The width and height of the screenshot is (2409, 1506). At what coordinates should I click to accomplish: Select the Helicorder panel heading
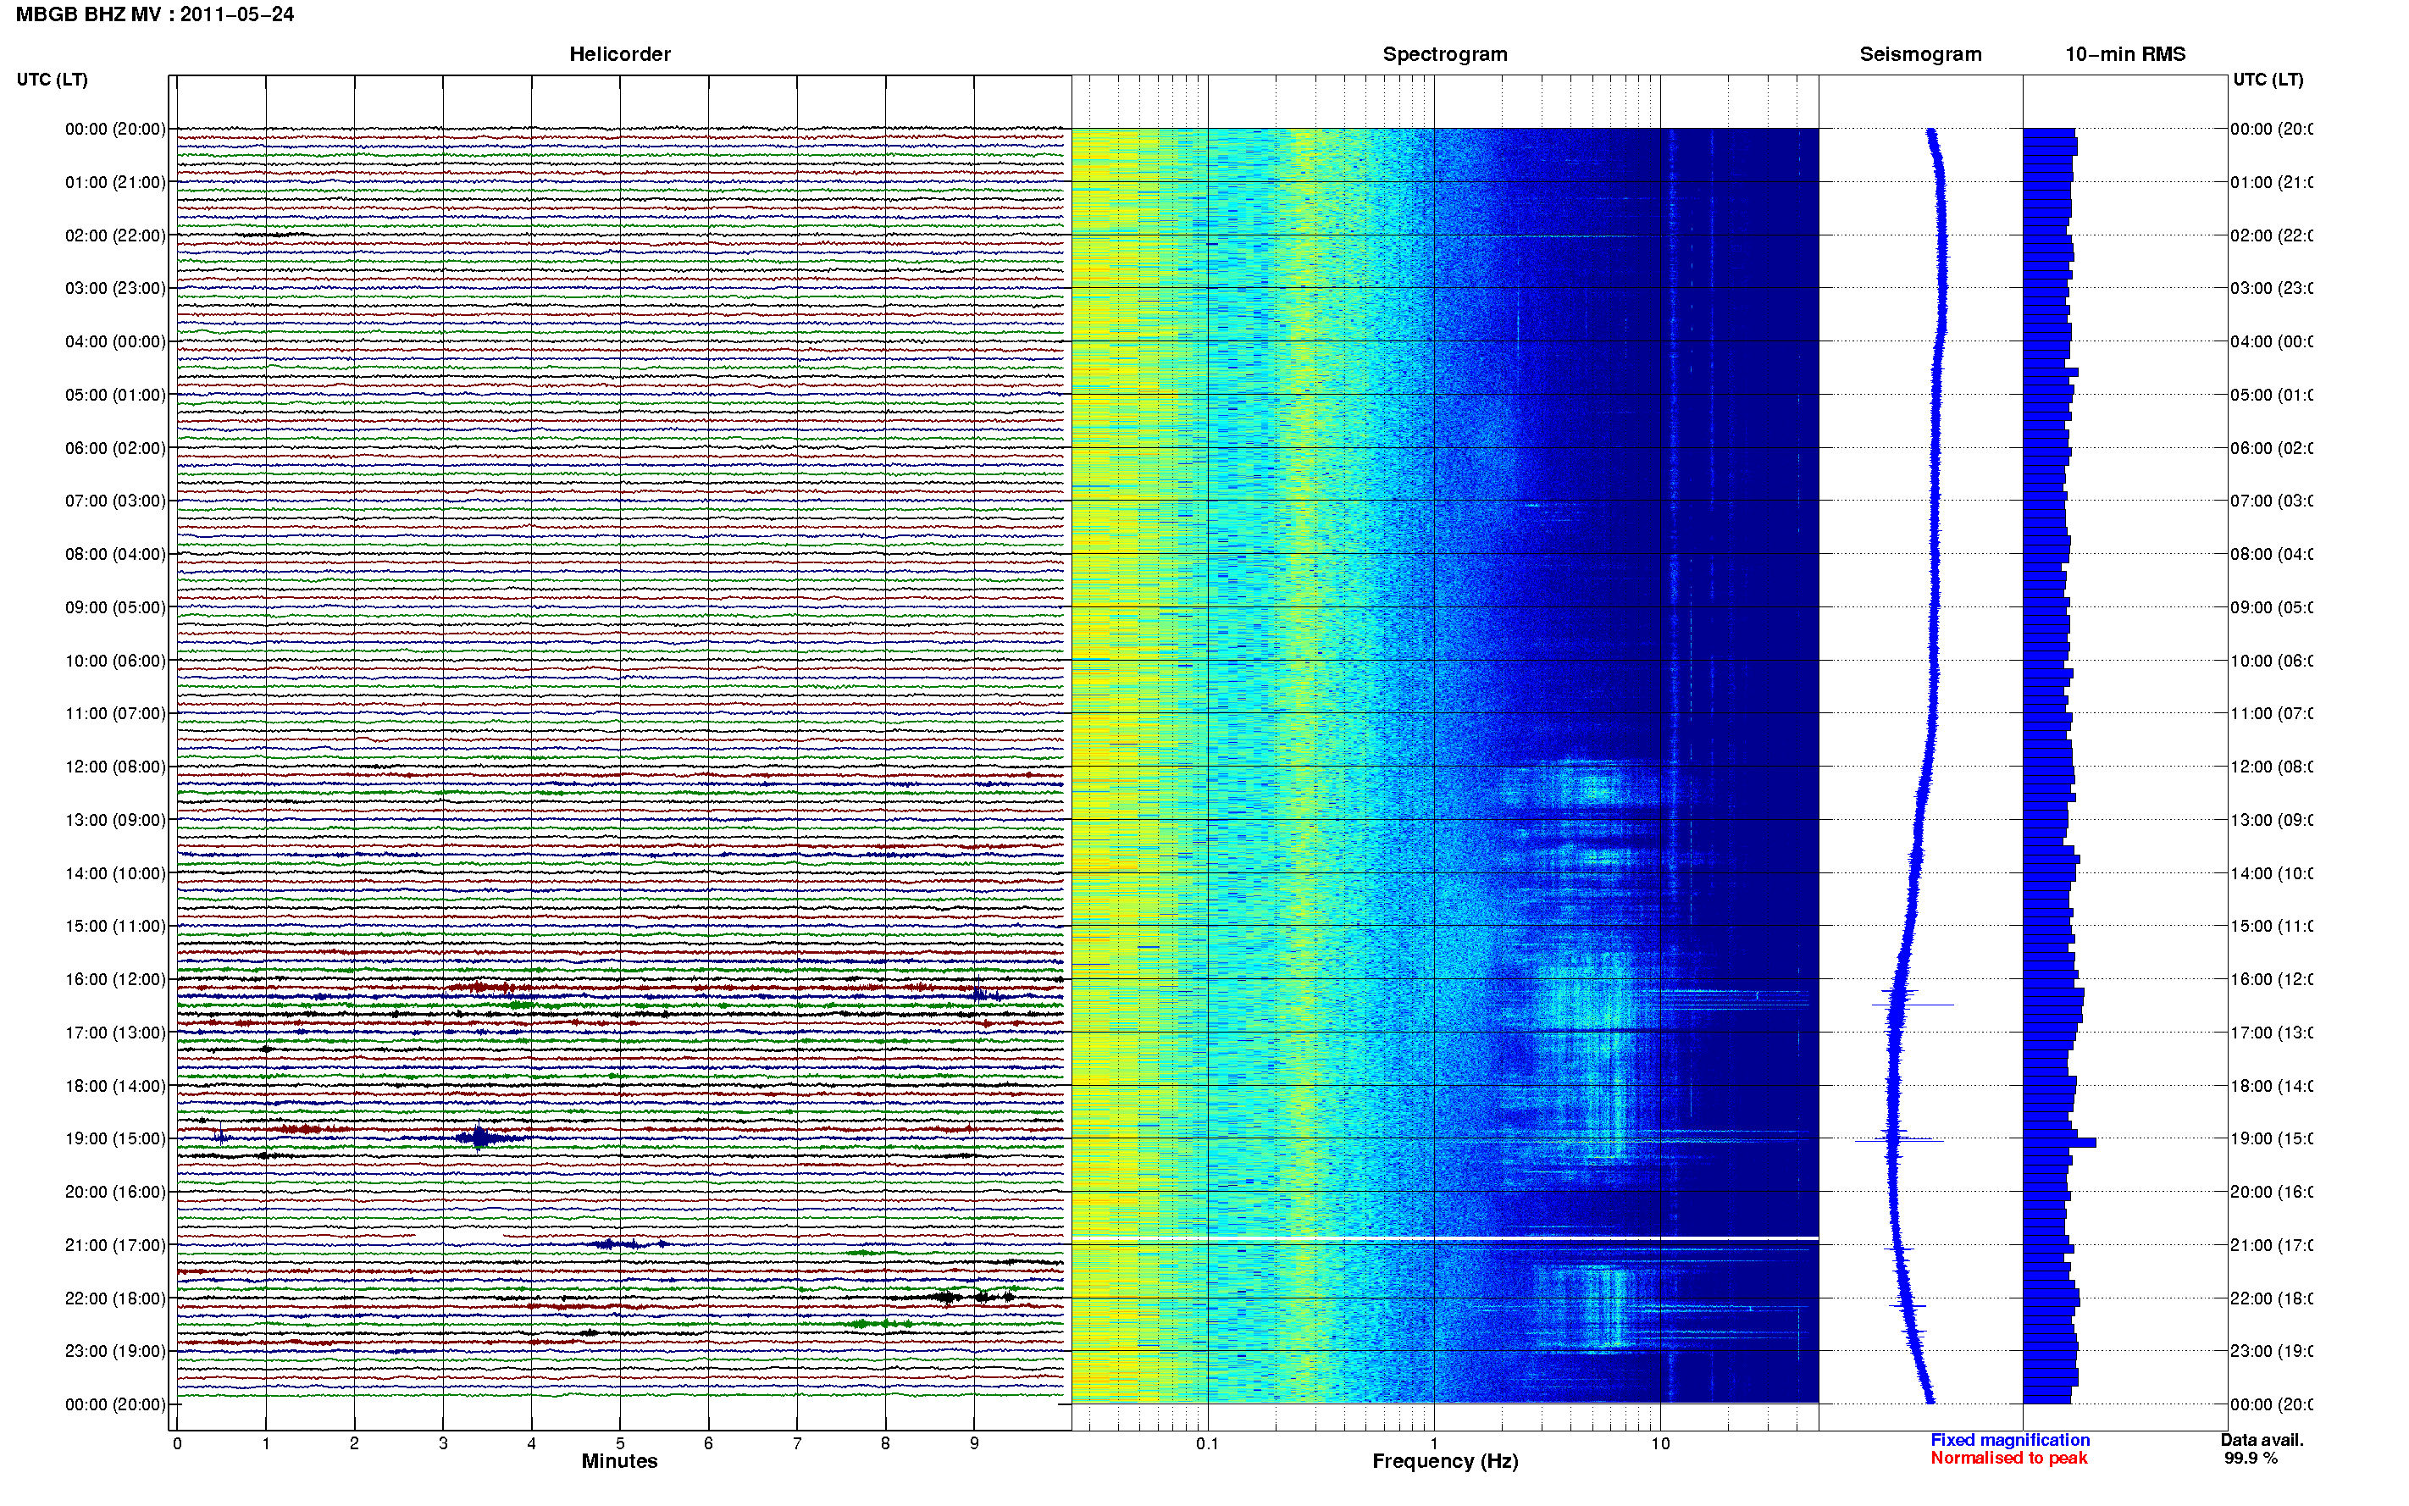(x=619, y=55)
